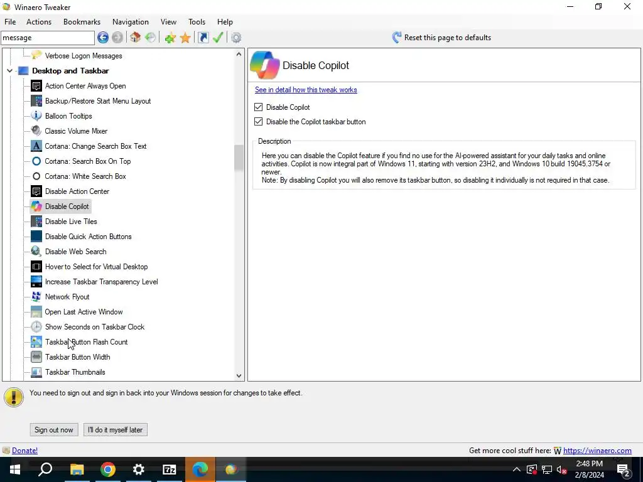Screen dimensions: 643x482
Task: Click the Reset page refresh arrow icon
Action: pos(397,38)
